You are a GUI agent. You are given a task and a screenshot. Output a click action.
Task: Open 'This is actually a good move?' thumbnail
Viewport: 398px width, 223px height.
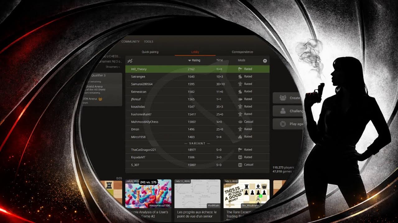(x=247, y=194)
